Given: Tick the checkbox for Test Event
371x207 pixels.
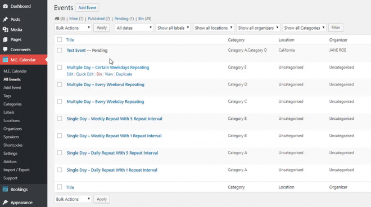Looking at the screenshot, I should click(x=60, y=50).
